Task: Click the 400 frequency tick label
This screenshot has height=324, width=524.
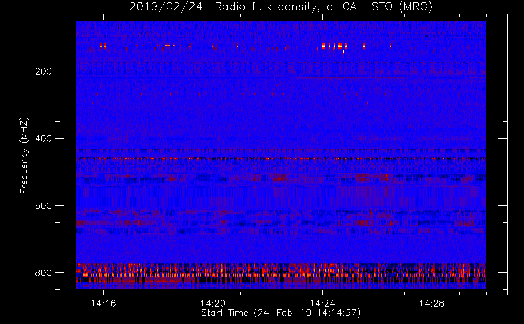Action: [43, 139]
